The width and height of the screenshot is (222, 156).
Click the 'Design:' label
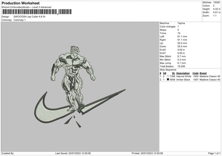point(6,17)
